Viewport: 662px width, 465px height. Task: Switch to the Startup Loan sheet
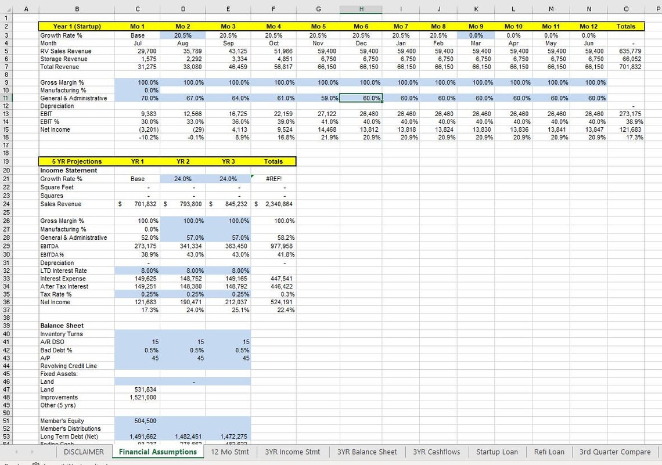[x=497, y=452]
